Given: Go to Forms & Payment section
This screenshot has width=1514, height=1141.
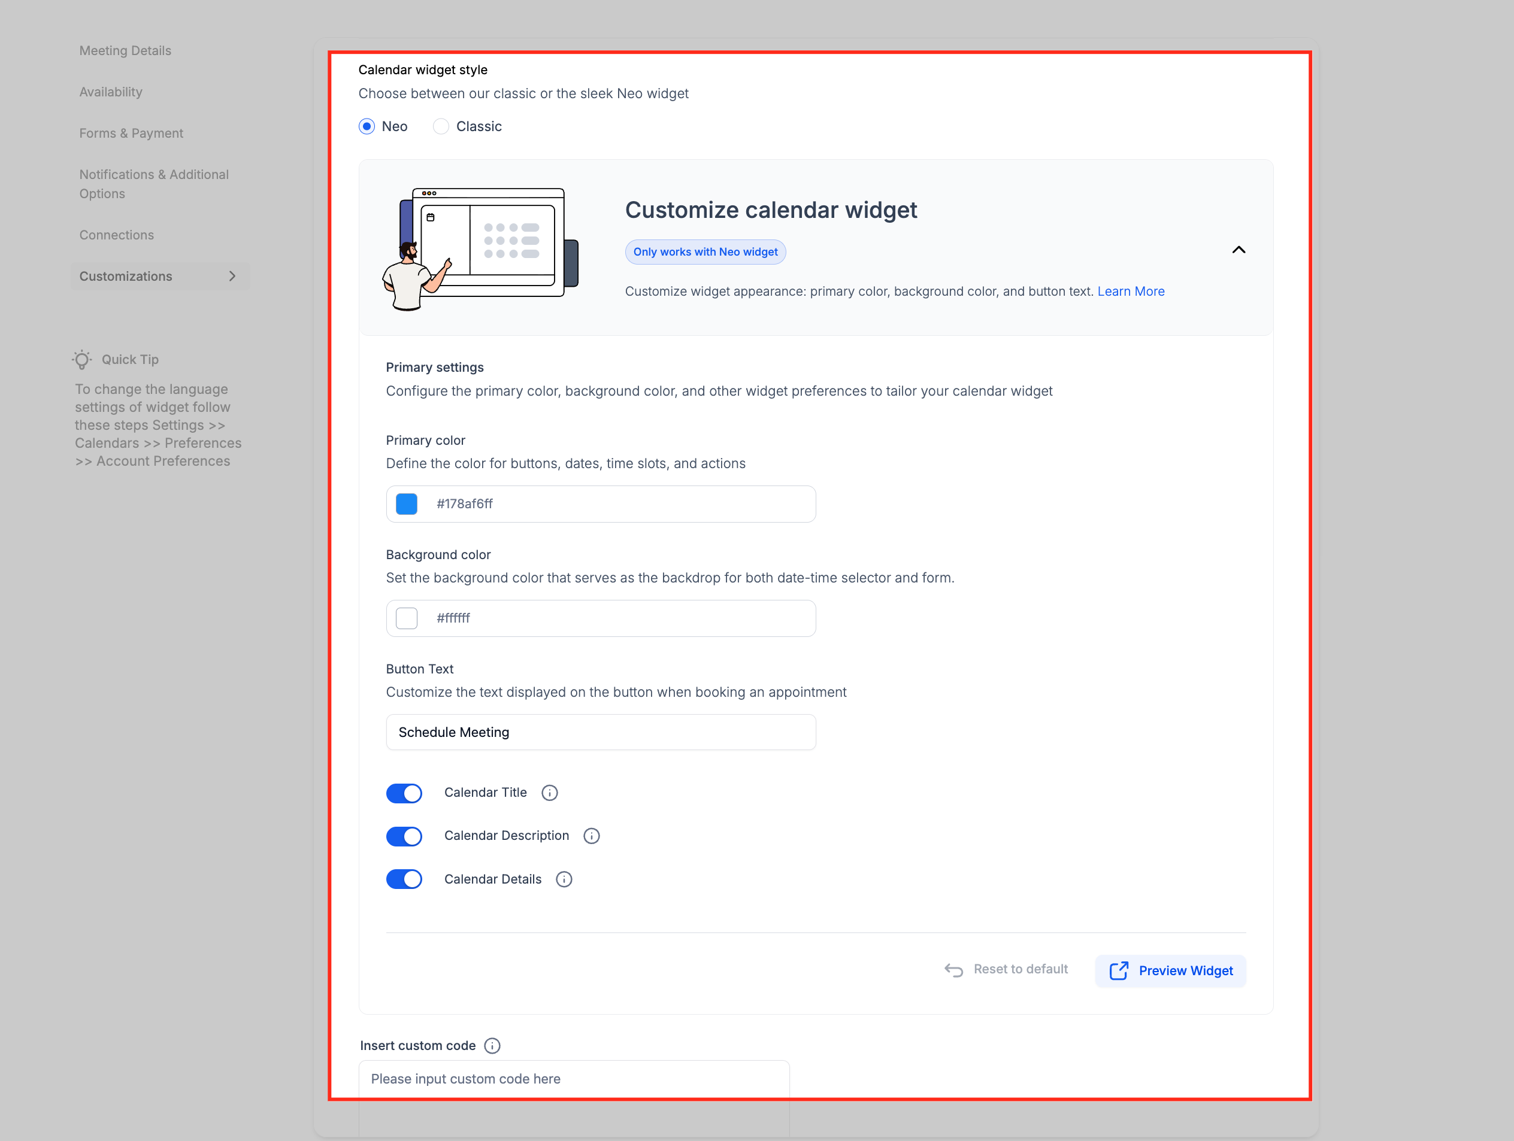Looking at the screenshot, I should 131,133.
